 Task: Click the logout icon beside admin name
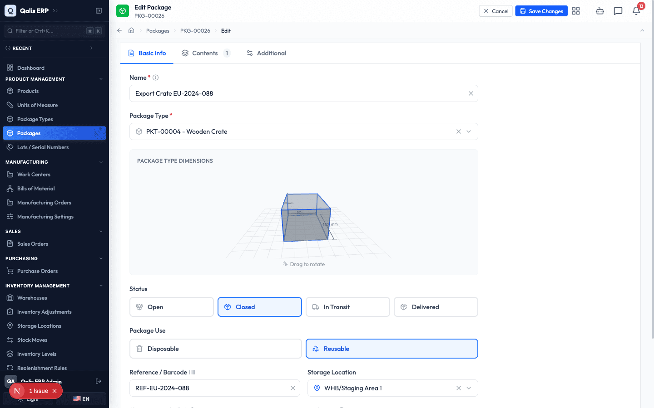coord(99,381)
